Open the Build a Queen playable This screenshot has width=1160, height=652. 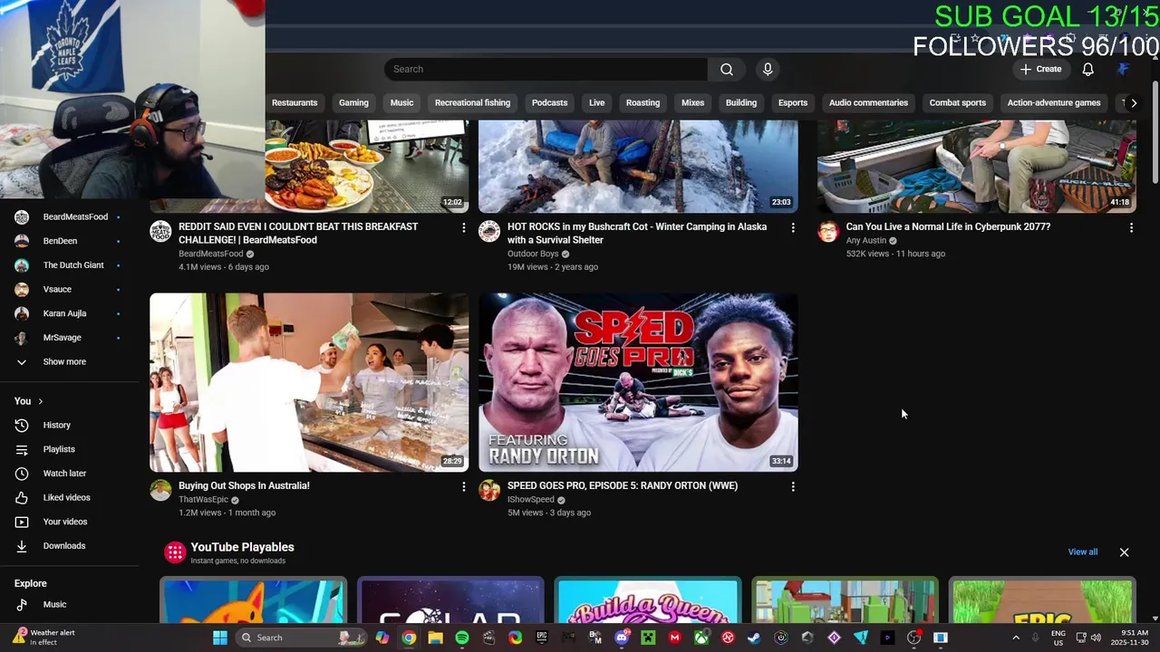tap(647, 600)
